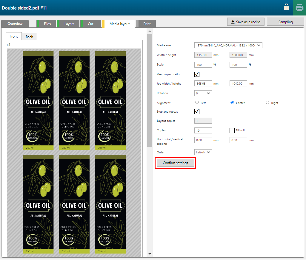The width and height of the screenshot is (306, 260).
Task: Open the Media size dropdown
Action: pyautogui.click(x=228, y=45)
